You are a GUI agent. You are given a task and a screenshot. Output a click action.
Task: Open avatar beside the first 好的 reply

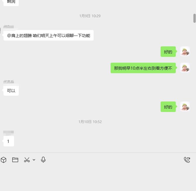(185, 51)
